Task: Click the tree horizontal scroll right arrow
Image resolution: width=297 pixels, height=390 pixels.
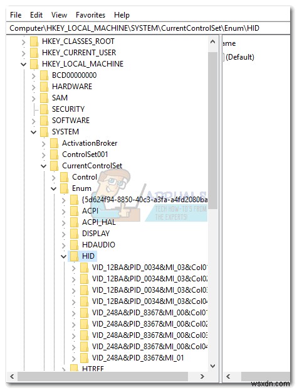Action: coord(202,377)
